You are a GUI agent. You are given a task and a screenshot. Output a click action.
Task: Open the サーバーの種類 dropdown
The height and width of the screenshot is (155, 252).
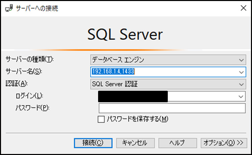coord(168,60)
